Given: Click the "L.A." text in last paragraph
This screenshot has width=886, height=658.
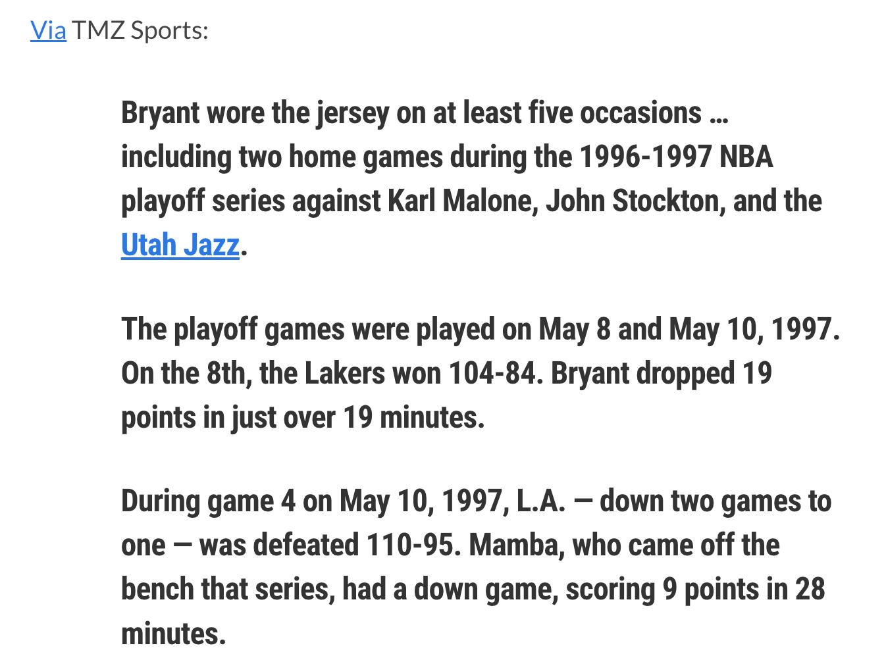Looking at the screenshot, I should click(540, 501).
